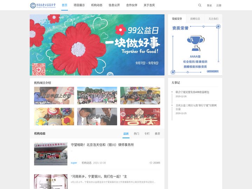Switch to the 资质荣誉 sidebar tab
252x189 pixels.
pos(177,19)
